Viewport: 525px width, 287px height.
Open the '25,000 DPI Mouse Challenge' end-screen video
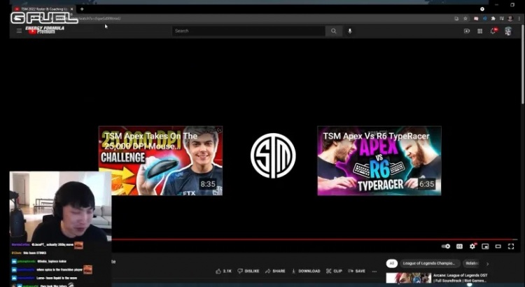pos(160,161)
